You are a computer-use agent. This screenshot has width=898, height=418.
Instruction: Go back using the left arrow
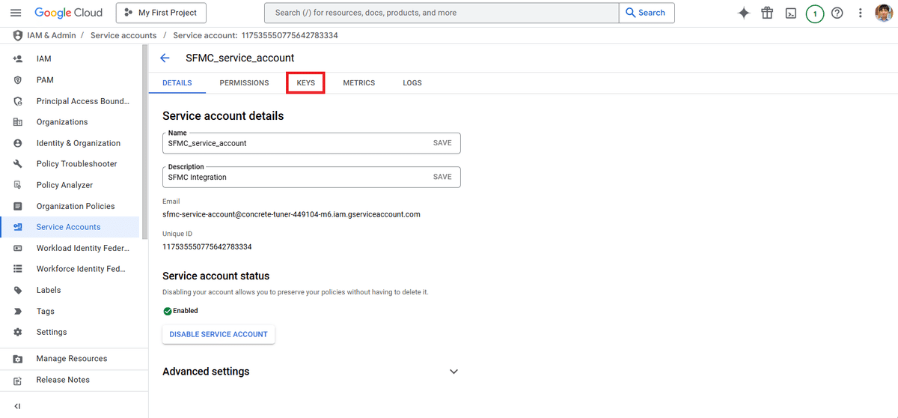(165, 58)
